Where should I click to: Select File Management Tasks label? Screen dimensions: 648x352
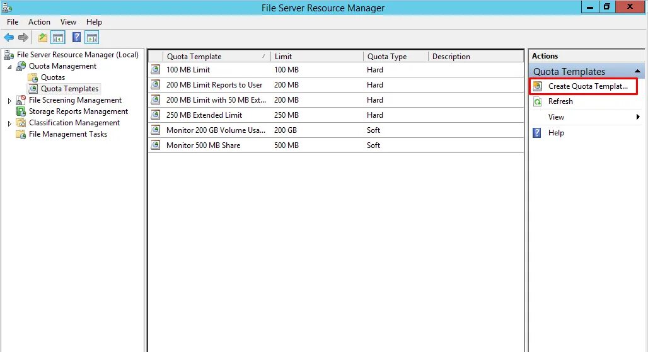68,134
